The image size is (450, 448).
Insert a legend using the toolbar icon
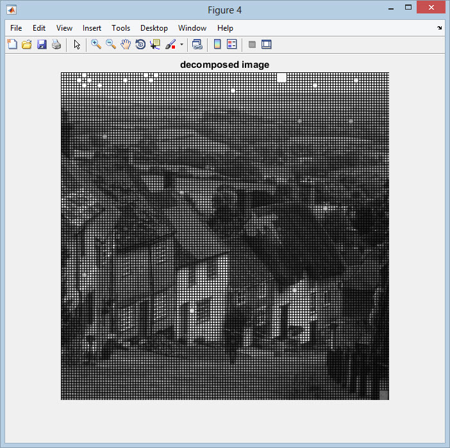(x=232, y=44)
